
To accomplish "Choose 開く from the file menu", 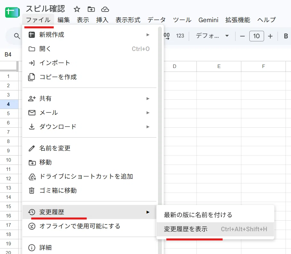I will point(89,49).
